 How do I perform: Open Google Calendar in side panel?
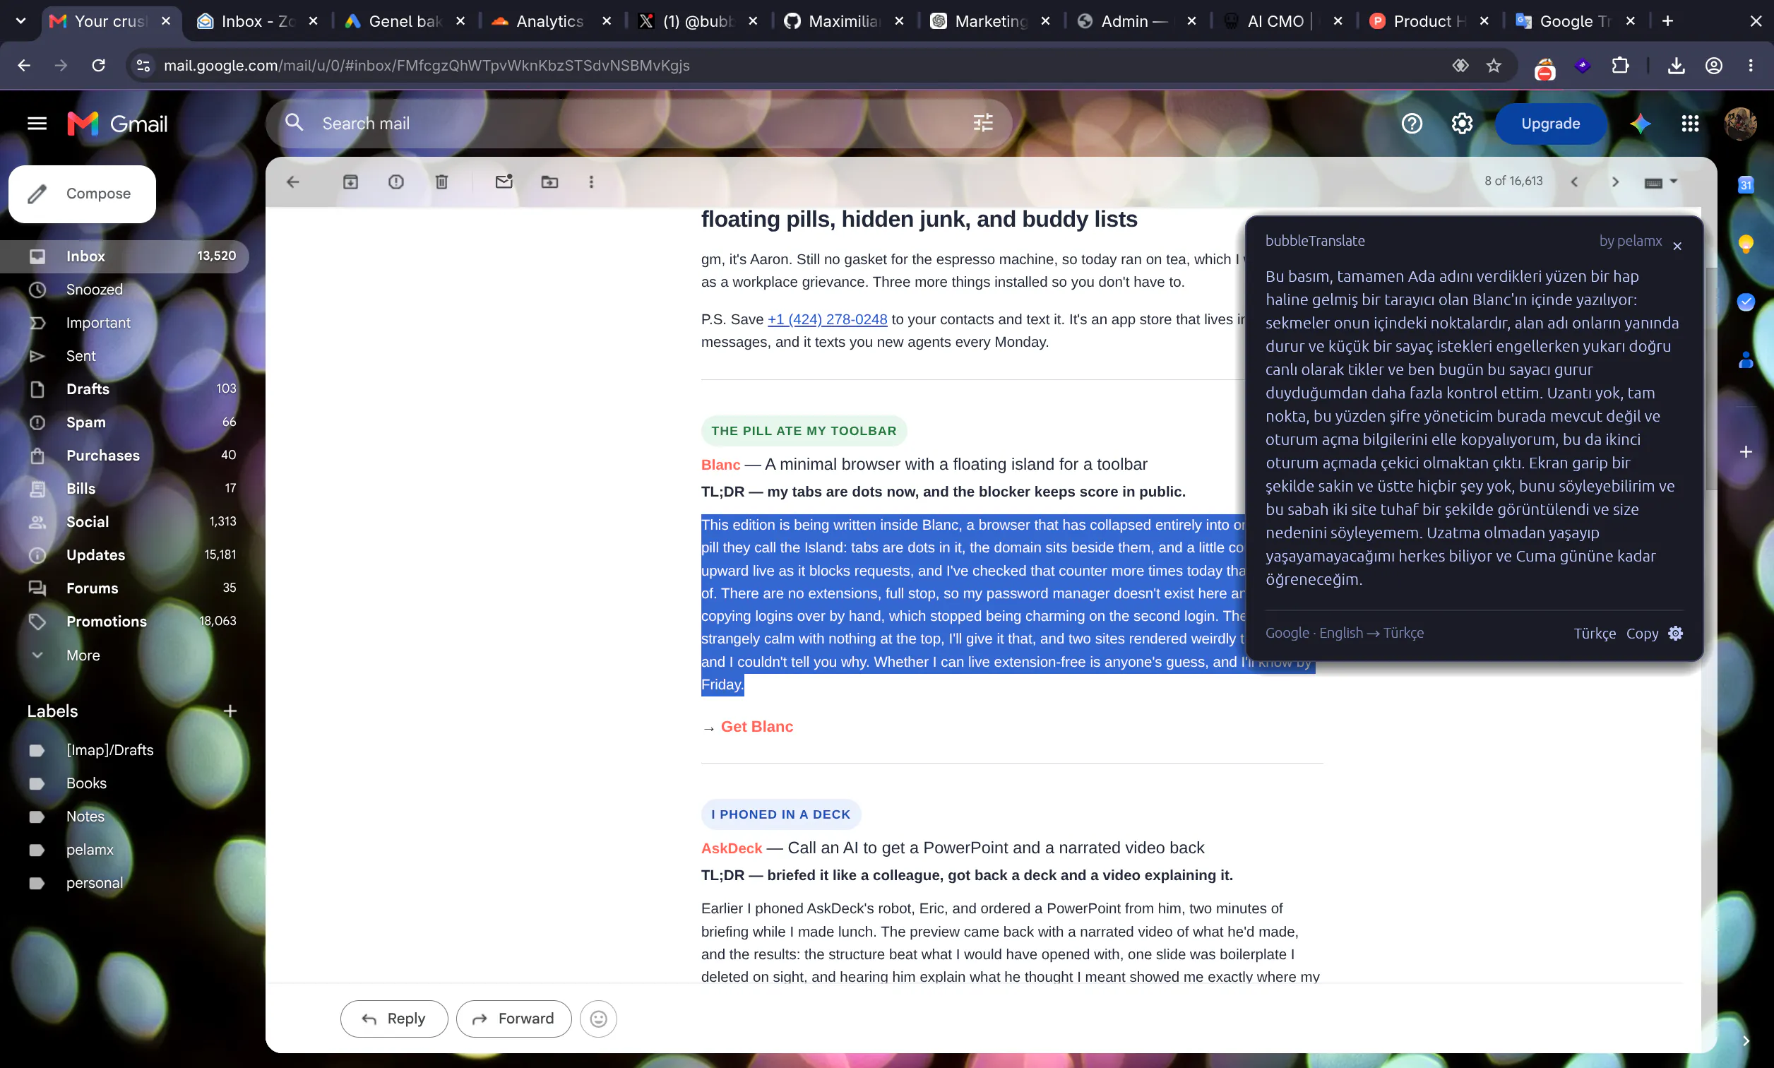(1746, 185)
